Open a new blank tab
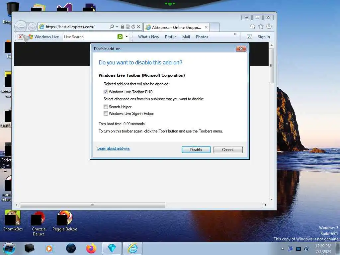 coord(215,27)
